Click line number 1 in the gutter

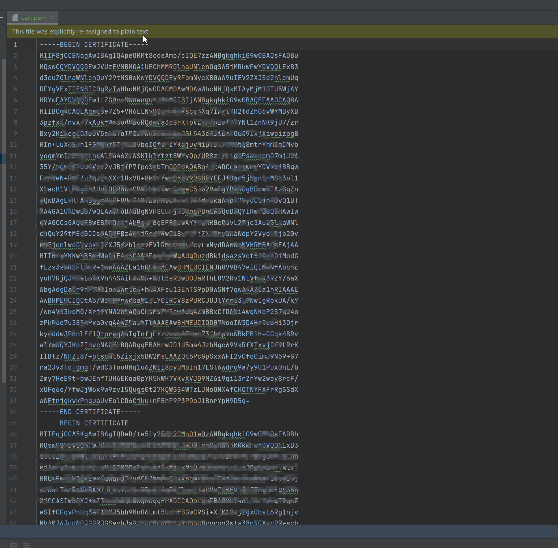pos(15,45)
